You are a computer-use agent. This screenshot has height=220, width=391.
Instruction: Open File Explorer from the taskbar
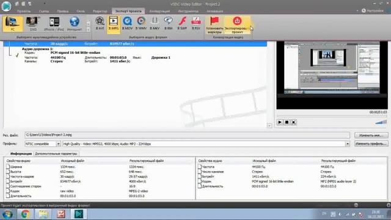[43, 215]
